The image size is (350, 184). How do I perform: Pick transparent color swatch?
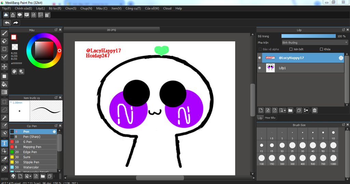(x=15, y=47)
